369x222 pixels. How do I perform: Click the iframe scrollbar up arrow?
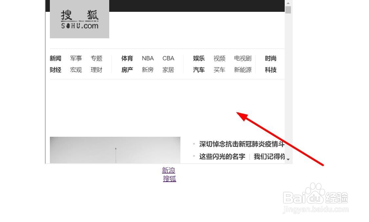coord(288,3)
